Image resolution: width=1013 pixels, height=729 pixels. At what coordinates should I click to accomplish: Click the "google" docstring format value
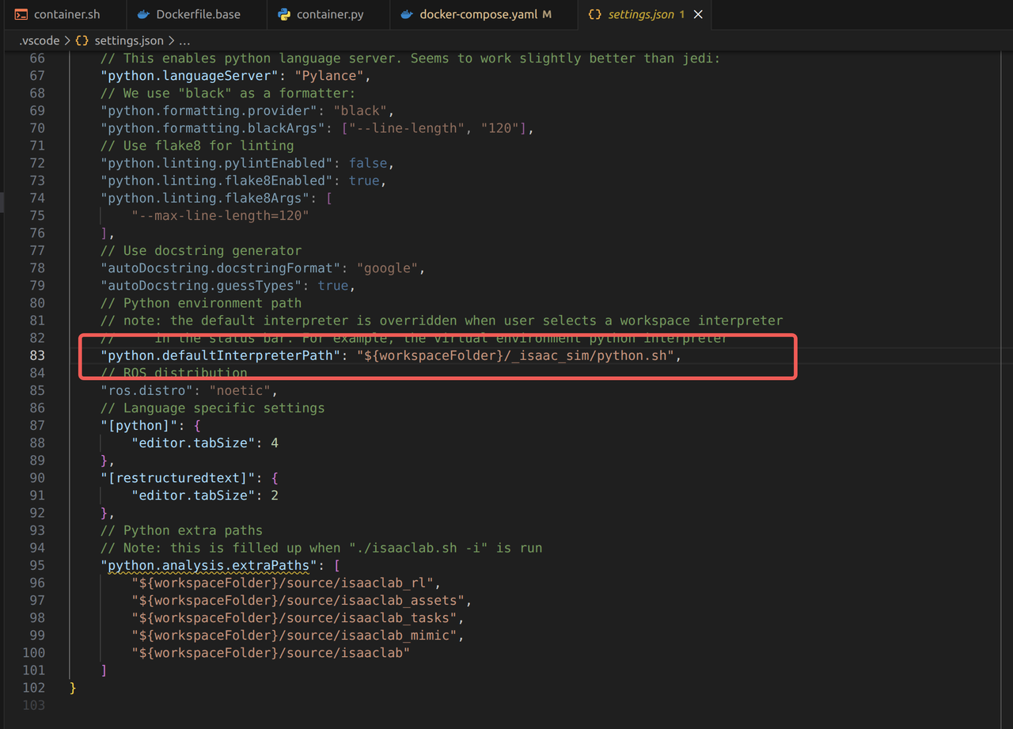click(388, 268)
